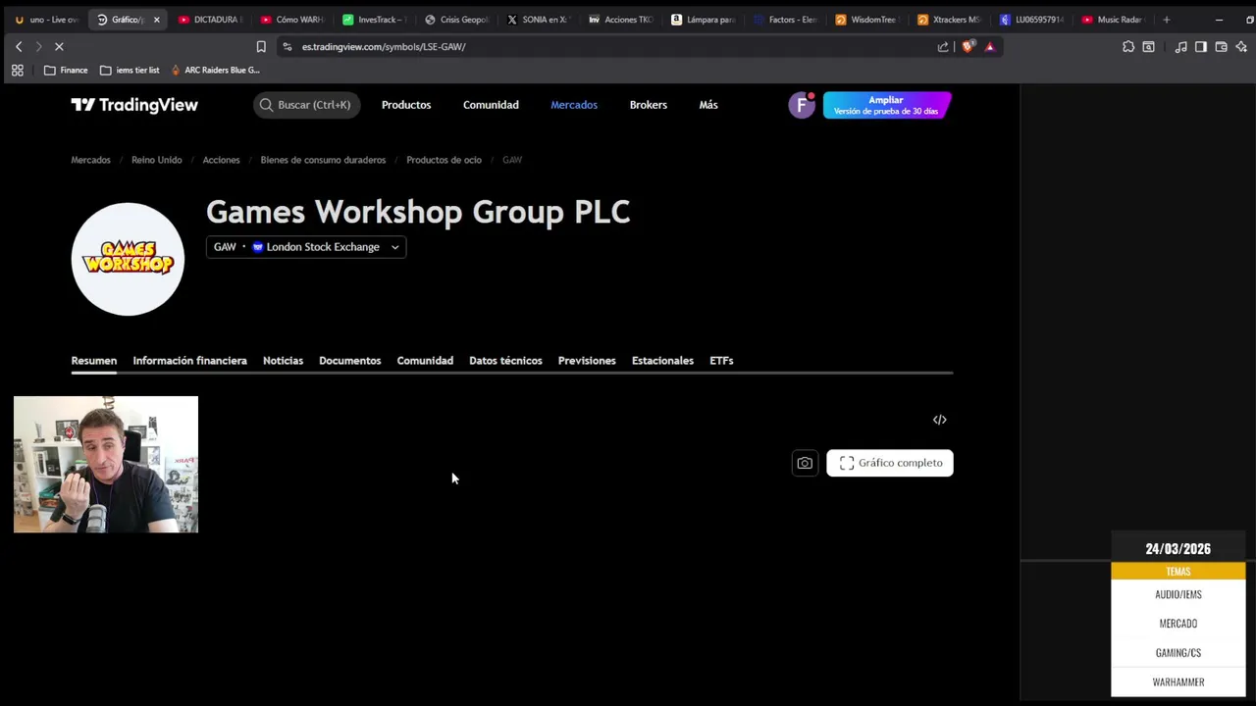Image resolution: width=1256 pixels, height=706 pixels.
Task: Go forward with the browser forward arrow
Action: coord(38,46)
